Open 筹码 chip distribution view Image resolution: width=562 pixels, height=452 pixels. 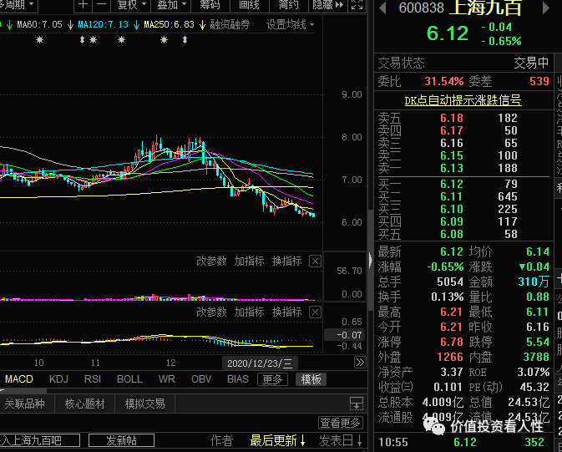point(210,5)
